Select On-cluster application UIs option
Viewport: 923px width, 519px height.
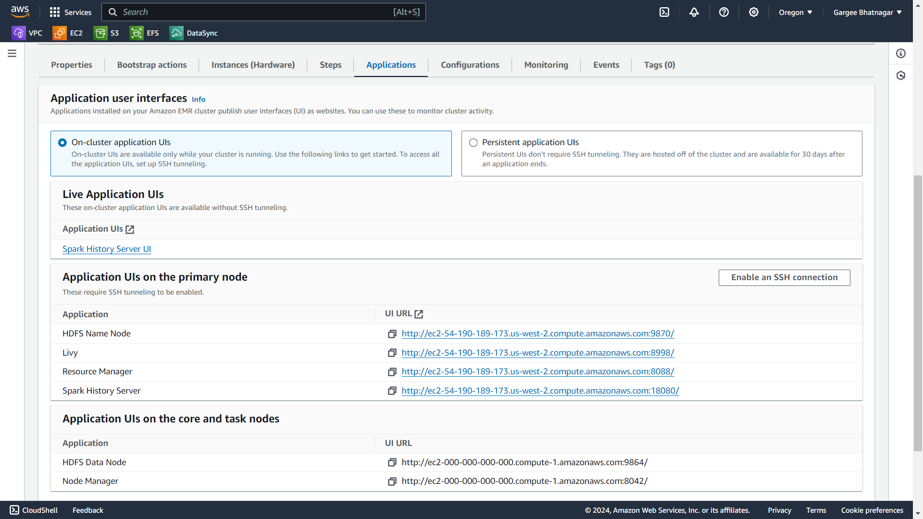coord(62,143)
